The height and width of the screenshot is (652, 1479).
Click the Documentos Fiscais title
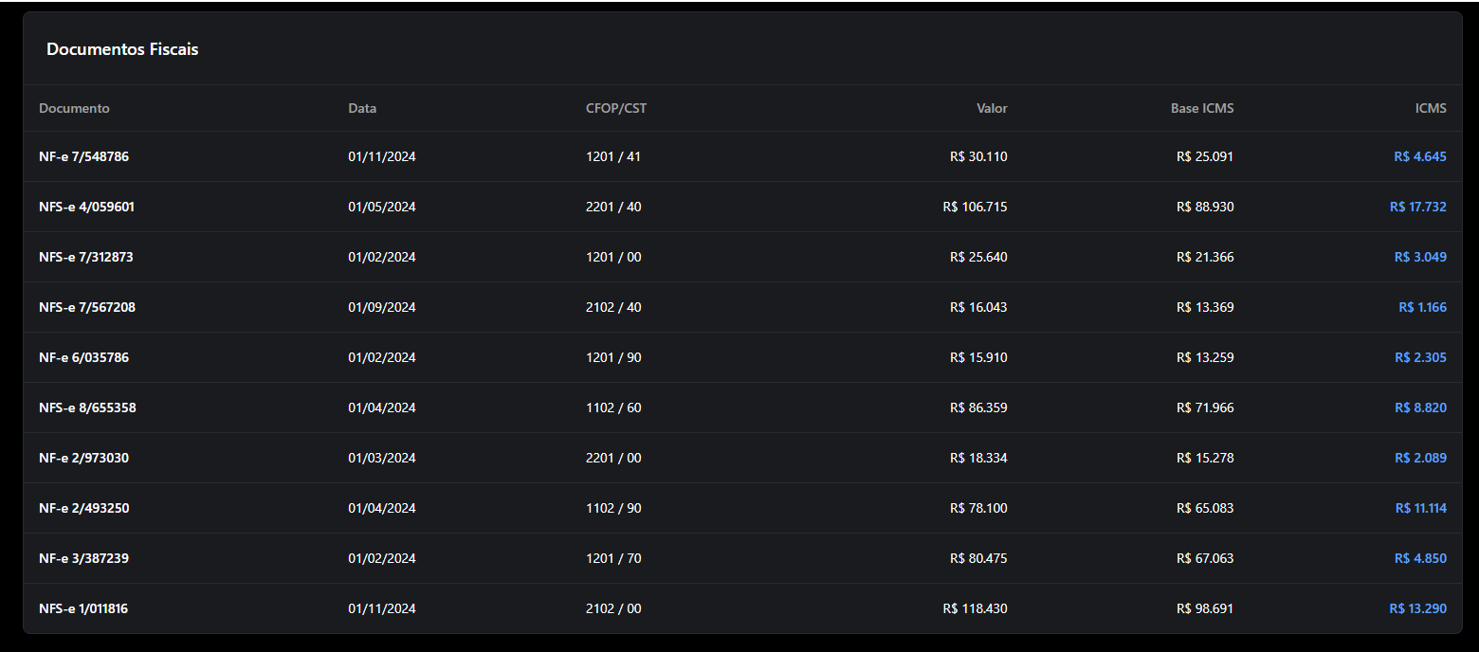point(122,49)
